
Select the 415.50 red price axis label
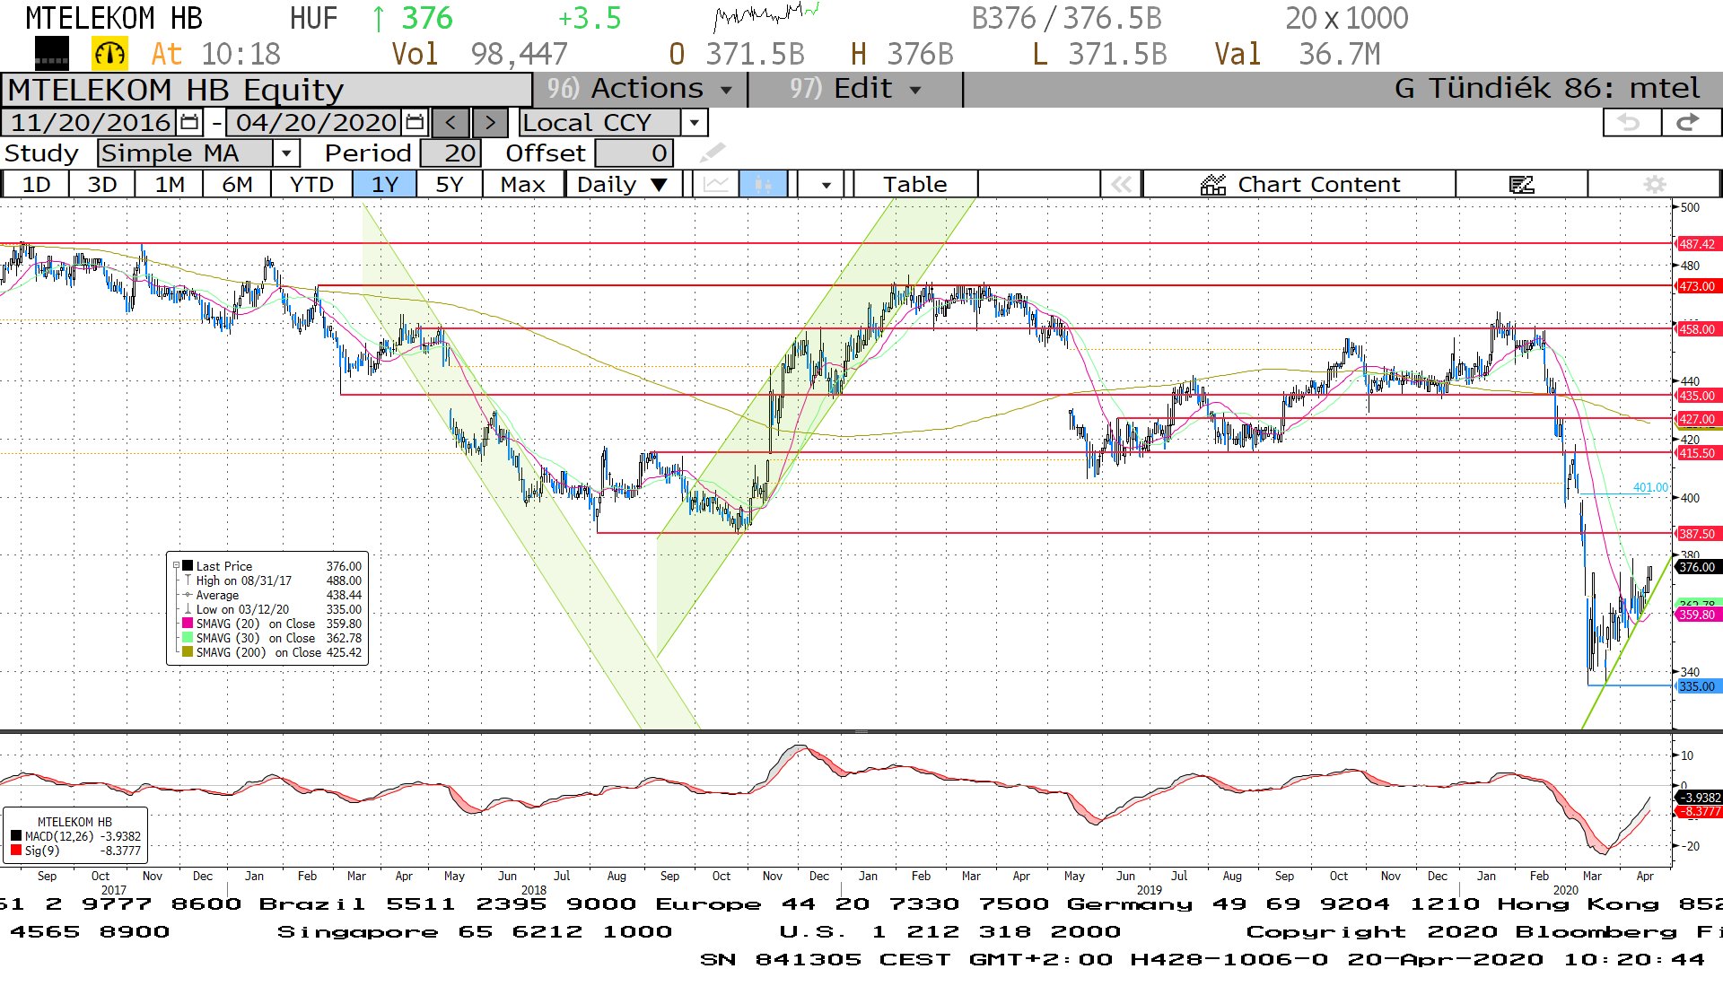1698,453
